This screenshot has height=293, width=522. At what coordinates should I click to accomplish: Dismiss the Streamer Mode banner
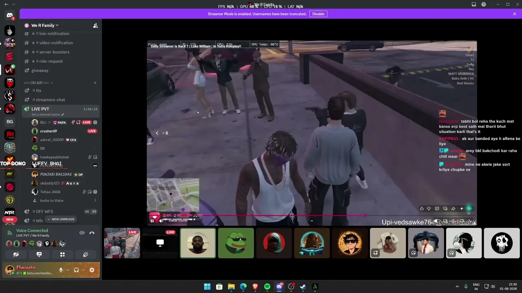click(x=515, y=14)
